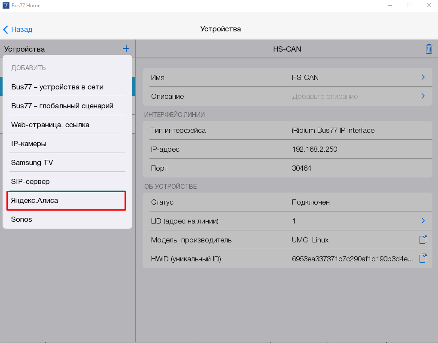
Task: Click the Порт value 30464
Action: click(301, 168)
